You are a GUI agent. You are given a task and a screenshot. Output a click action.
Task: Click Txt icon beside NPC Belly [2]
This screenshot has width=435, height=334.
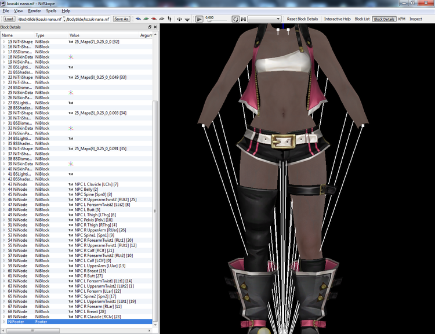coord(71,190)
